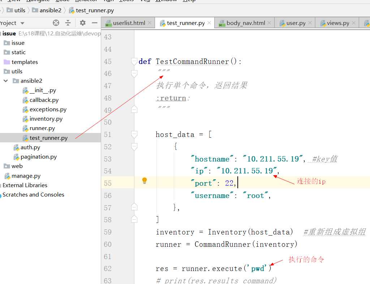
Task: Click the "root" username value
Action: [255, 195]
